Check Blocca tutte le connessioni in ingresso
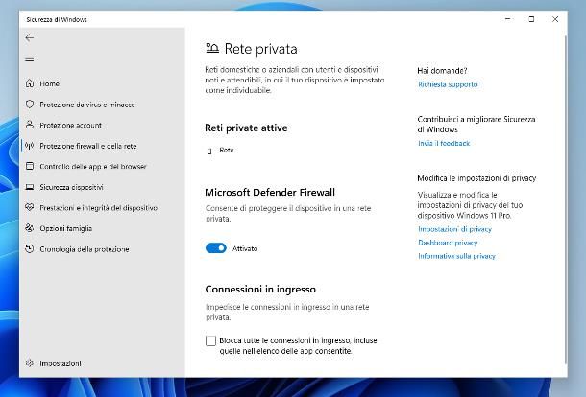Screen dimensions: 586x397 pos(210,340)
